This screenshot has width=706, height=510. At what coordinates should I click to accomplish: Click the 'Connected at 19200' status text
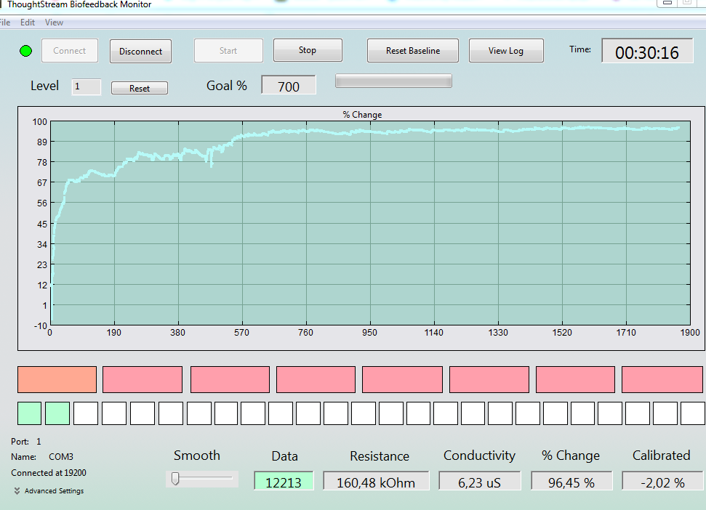tap(49, 473)
